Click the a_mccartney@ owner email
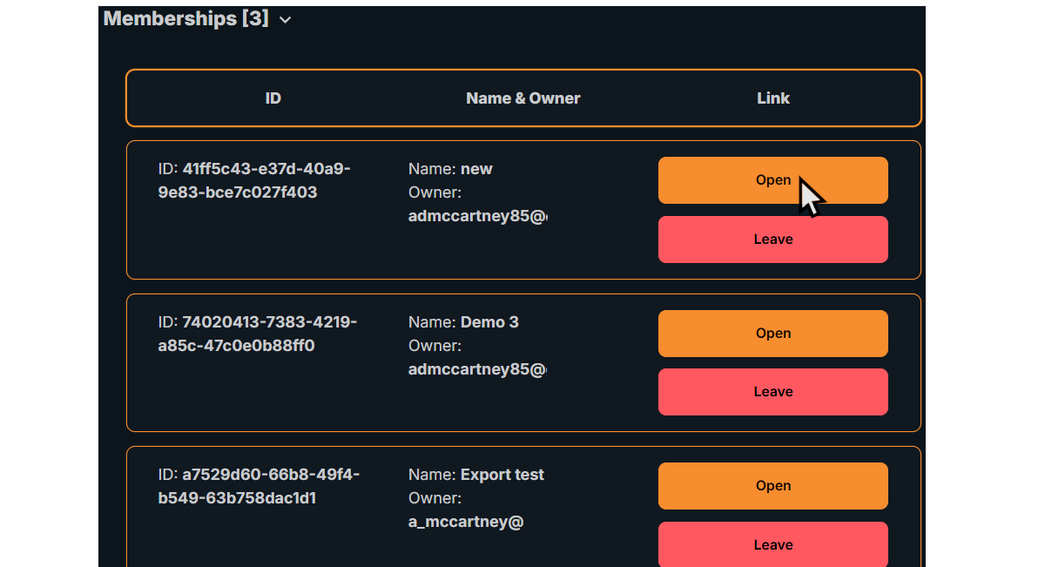 (x=466, y=522)
